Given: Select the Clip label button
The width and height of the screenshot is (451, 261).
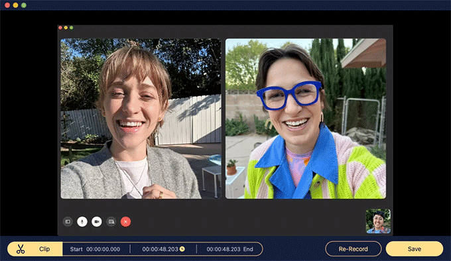Looking at the screenshot, I should click(x=44, y=249).
